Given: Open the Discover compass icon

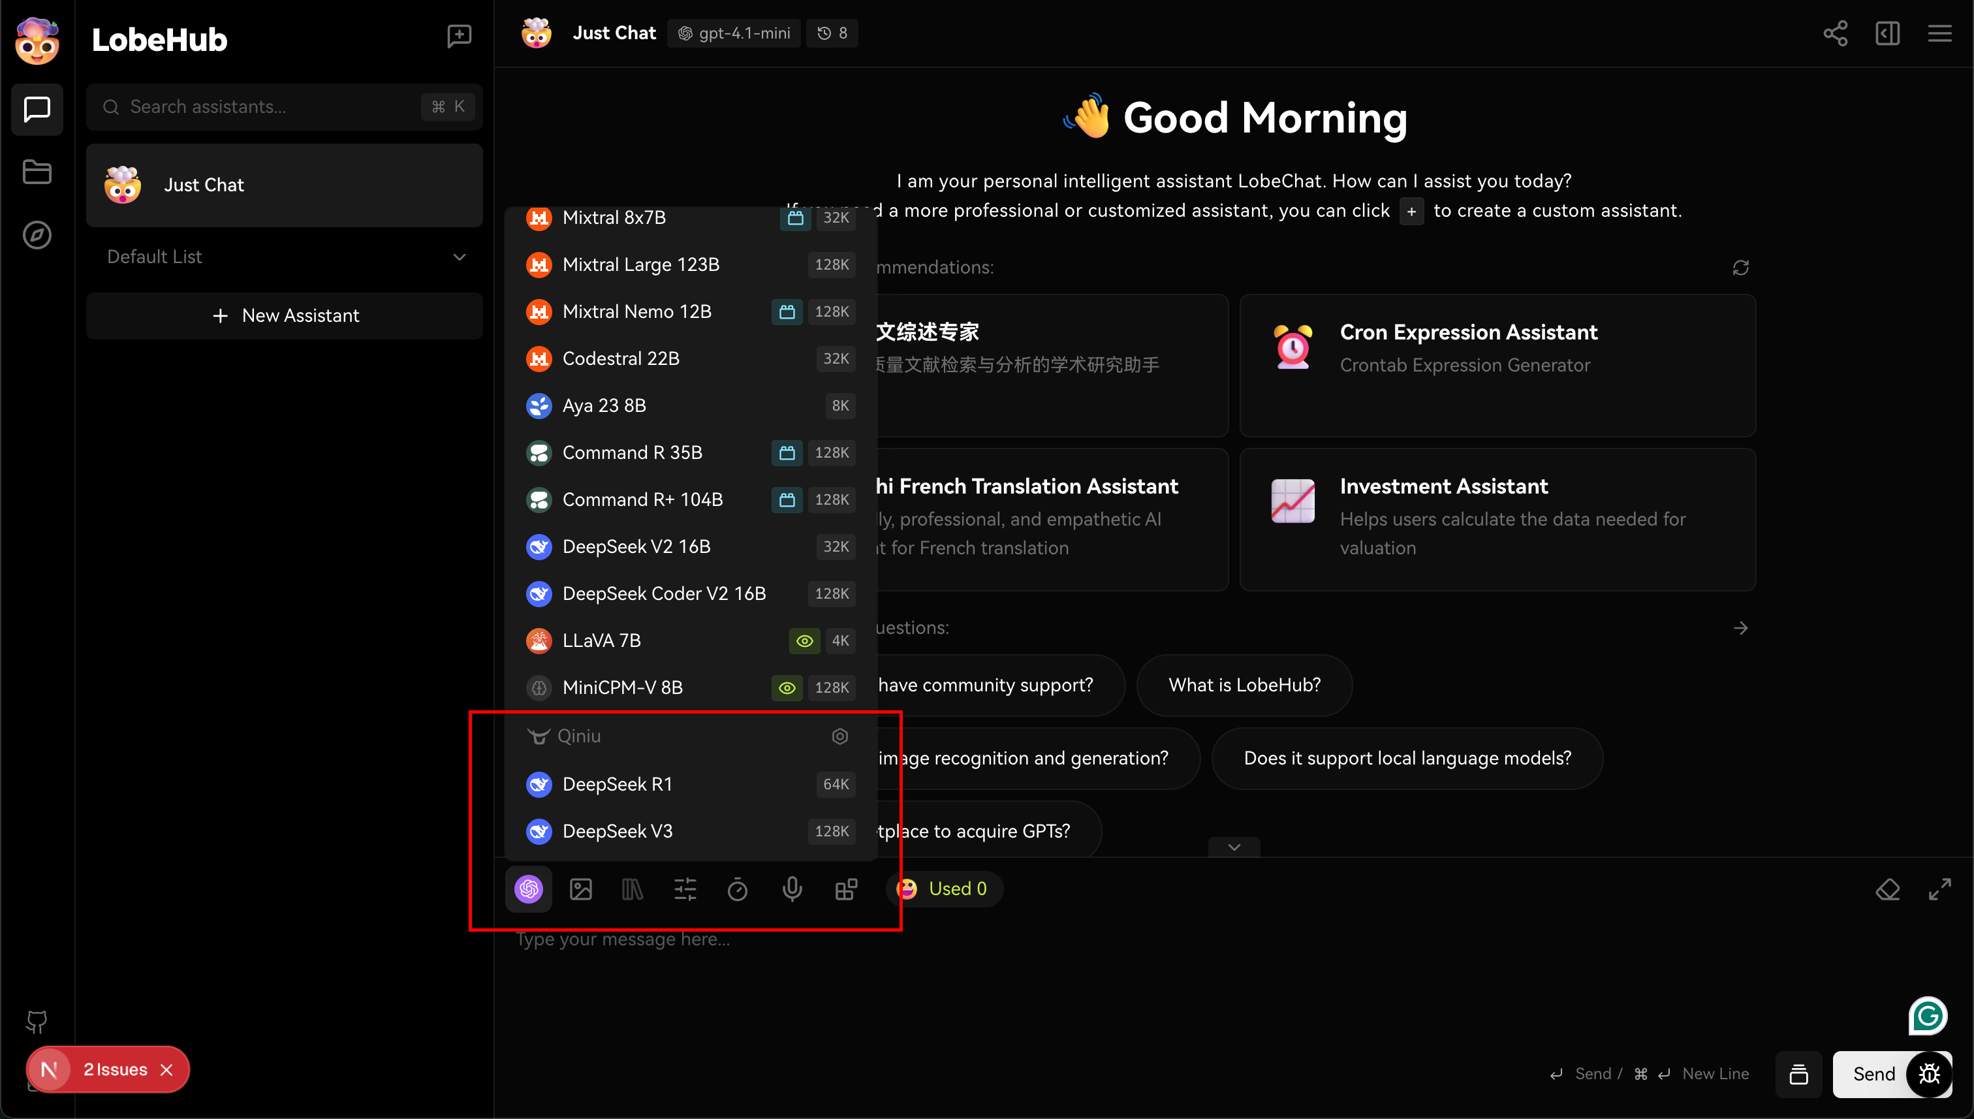Looking at the screenshot, I should coord(37,235).
